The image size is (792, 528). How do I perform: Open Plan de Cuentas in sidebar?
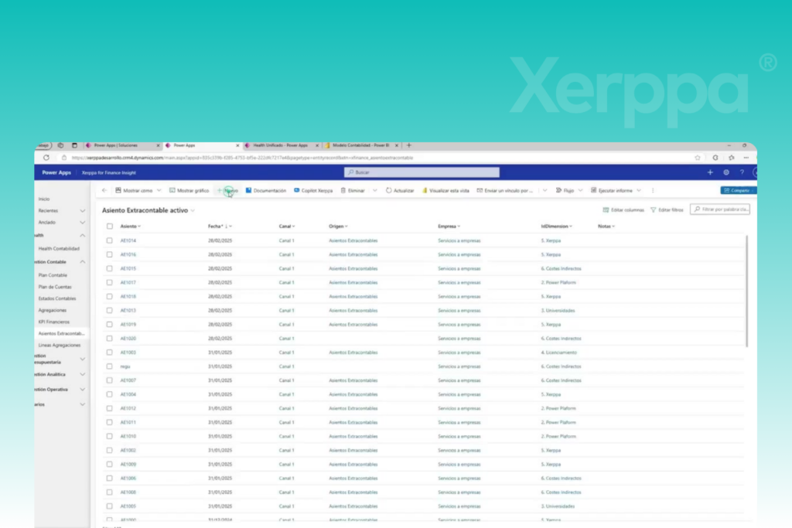[x=55, y=287]
